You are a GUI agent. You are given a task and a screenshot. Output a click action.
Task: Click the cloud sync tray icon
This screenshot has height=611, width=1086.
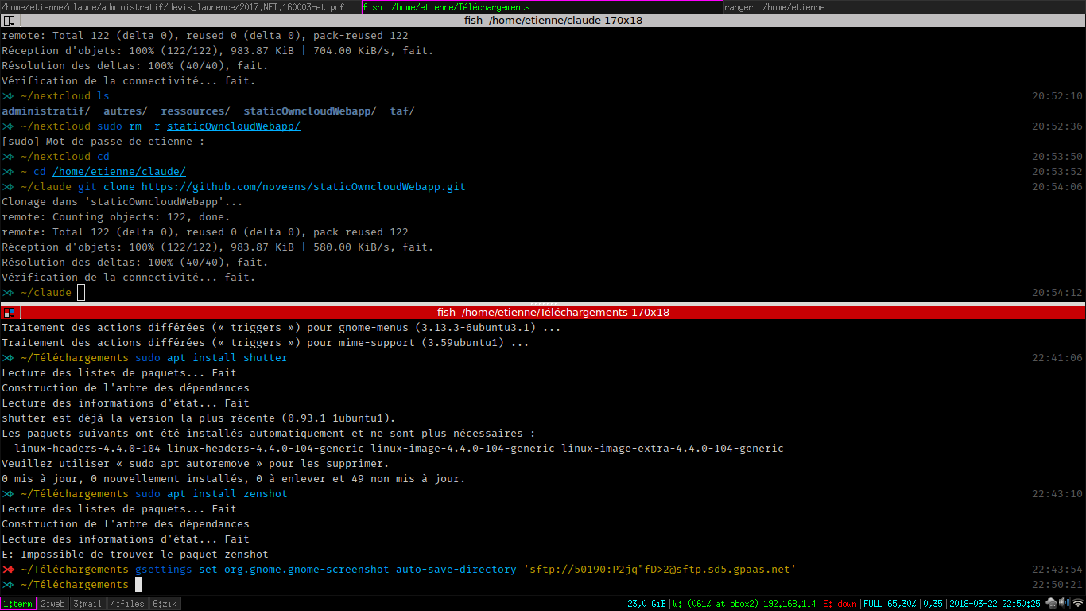click(x=1052, y=604)
